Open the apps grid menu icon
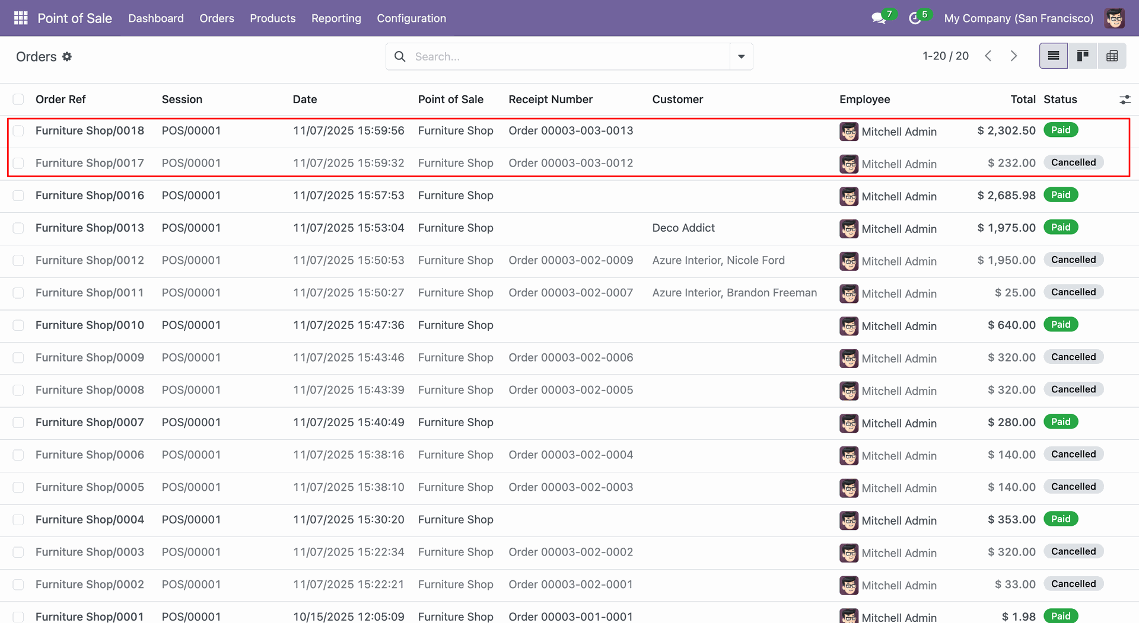Image resolution: width=1139 pixels, height=623 pixels. point(21,18)
